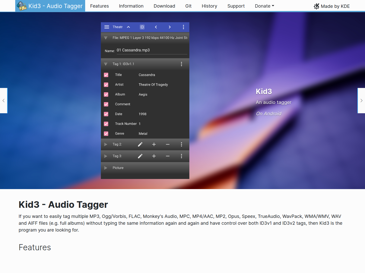Click the Tag 3 plus add icon

(154, 156)
